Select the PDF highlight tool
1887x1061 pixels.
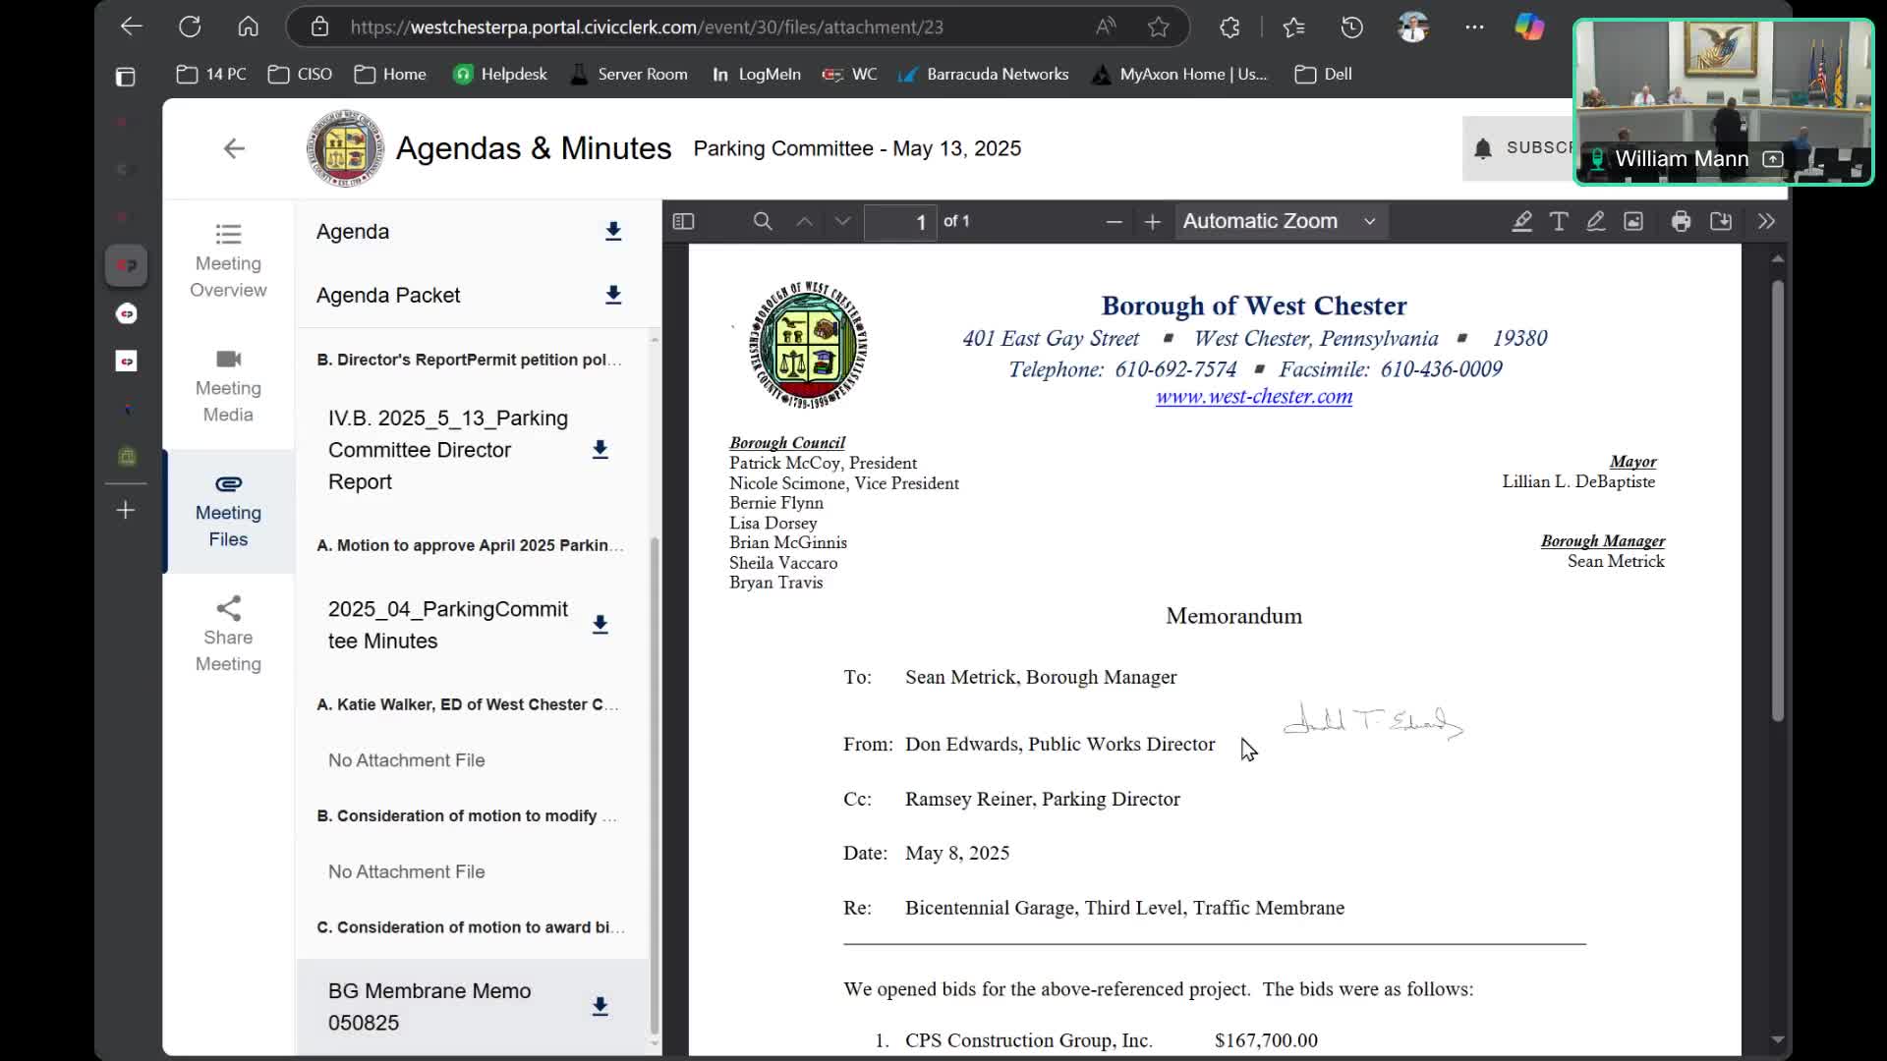pos(1521,222)
